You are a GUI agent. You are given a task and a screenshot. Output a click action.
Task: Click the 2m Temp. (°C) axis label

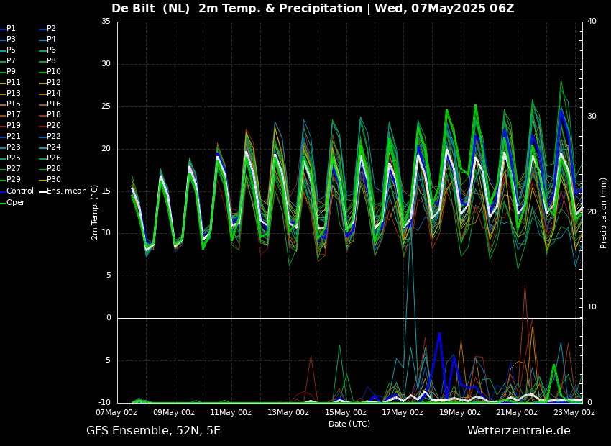click(x=95, y=211)
